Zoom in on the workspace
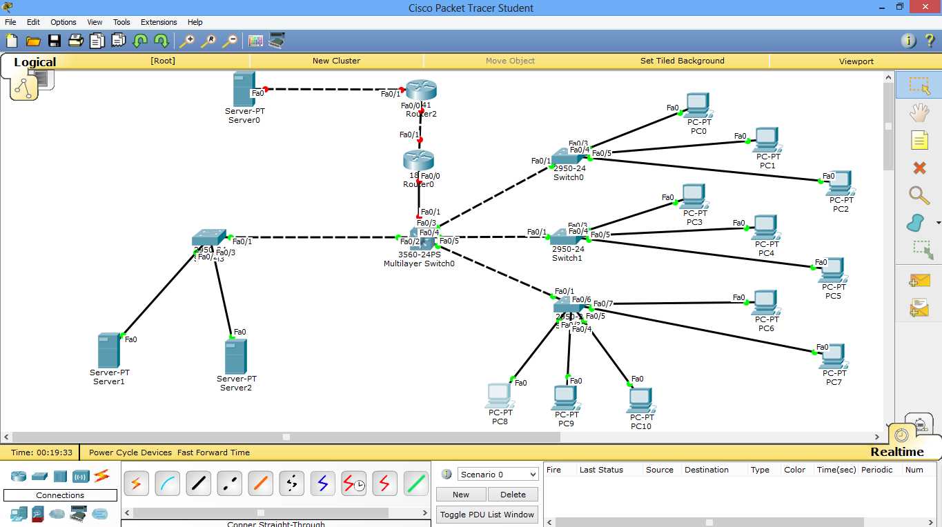942x527 pixels. (x=186, y=41)
